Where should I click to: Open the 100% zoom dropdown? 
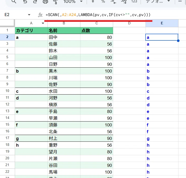pyautogui.click(x=73, y=1)
